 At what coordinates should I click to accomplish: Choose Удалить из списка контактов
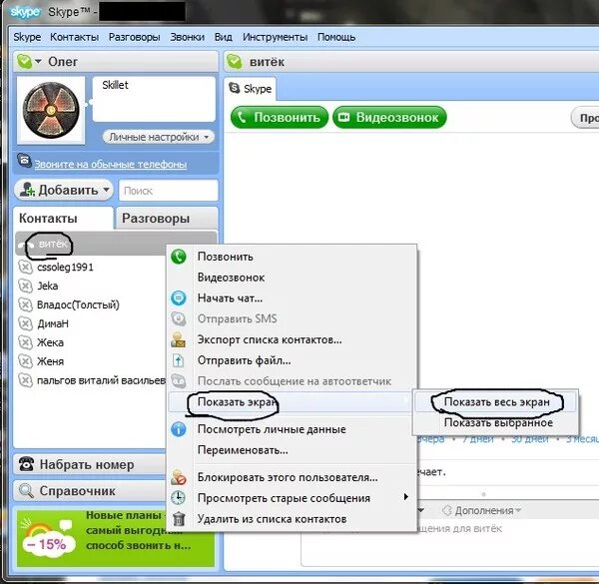[x=293, y=519]
